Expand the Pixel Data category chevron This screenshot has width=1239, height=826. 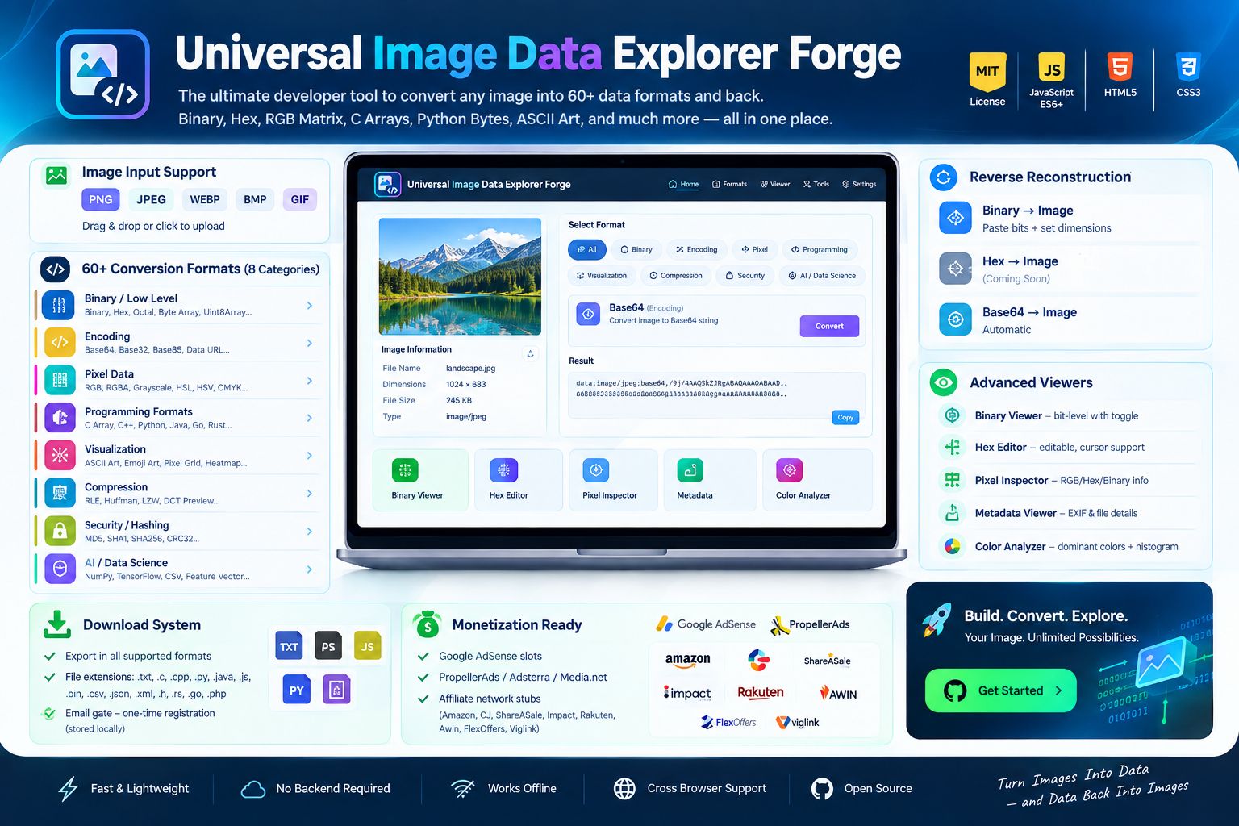pyautogui.click(x=310, y=380)
